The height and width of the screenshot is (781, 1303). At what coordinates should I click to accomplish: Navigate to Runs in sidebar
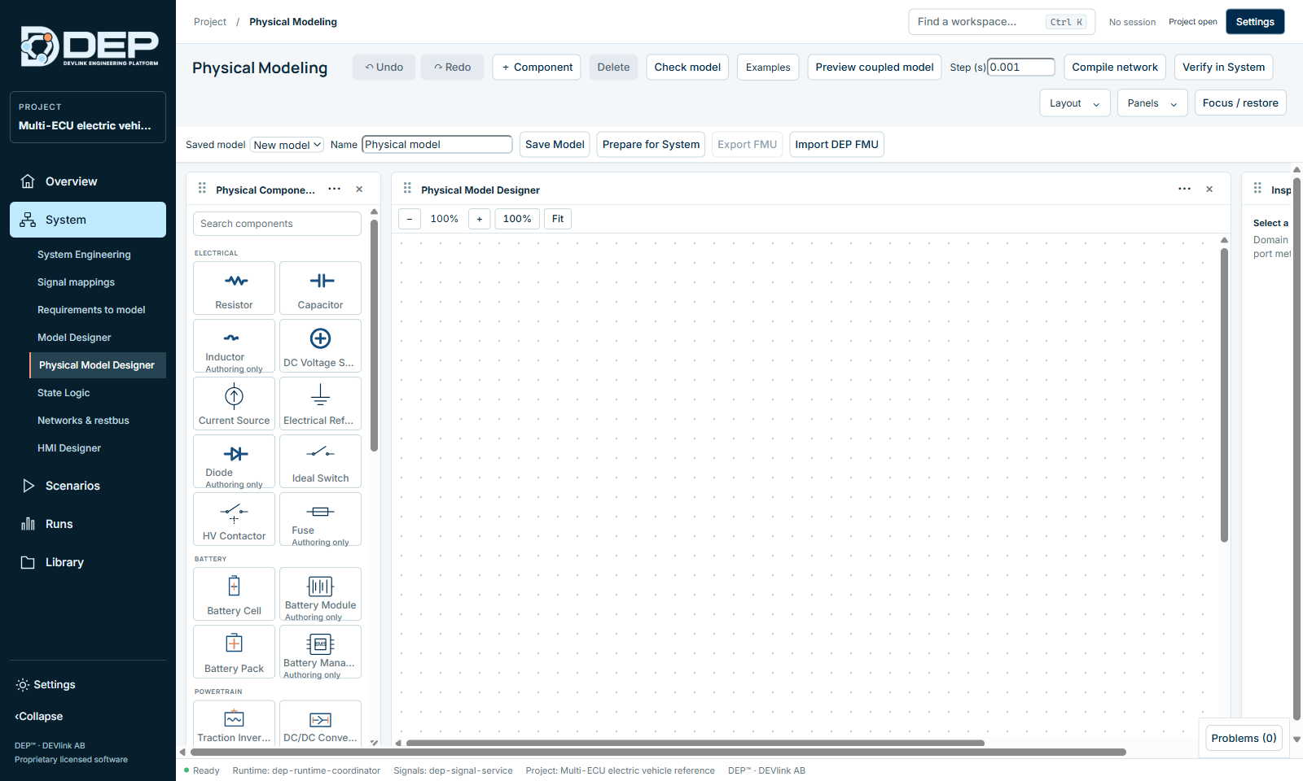click(x=88, y=524)
